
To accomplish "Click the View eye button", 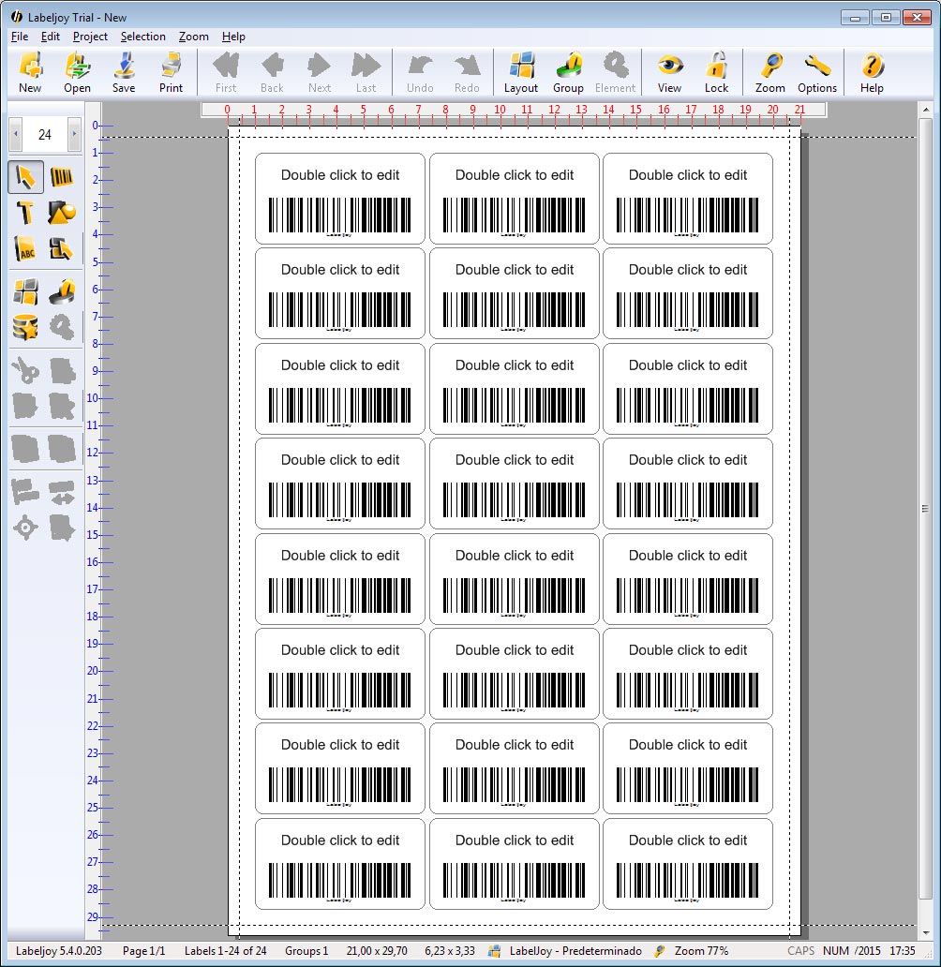I will coord(669,72).
